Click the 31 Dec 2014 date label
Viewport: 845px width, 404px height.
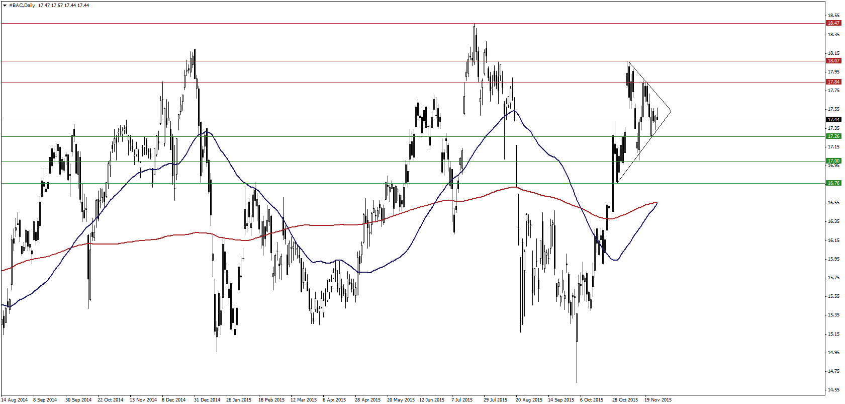click(x=207, y=400)
